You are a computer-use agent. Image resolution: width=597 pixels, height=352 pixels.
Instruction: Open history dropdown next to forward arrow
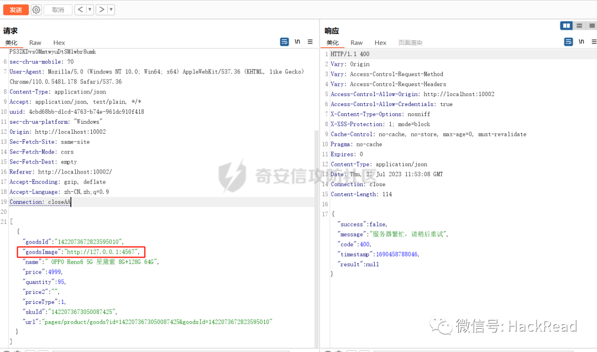click(111, 9)
